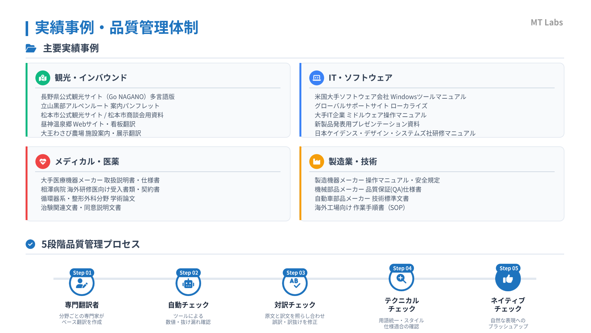Click the 治験関連文書・同意説明文書 entry
This screenshot has width=591, height=333.
[x=81, y=208]
